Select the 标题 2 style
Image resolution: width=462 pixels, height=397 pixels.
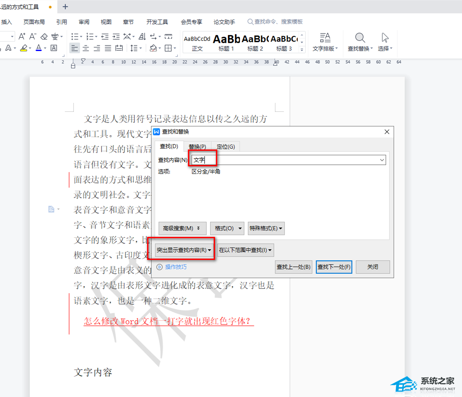coord(255,43)
